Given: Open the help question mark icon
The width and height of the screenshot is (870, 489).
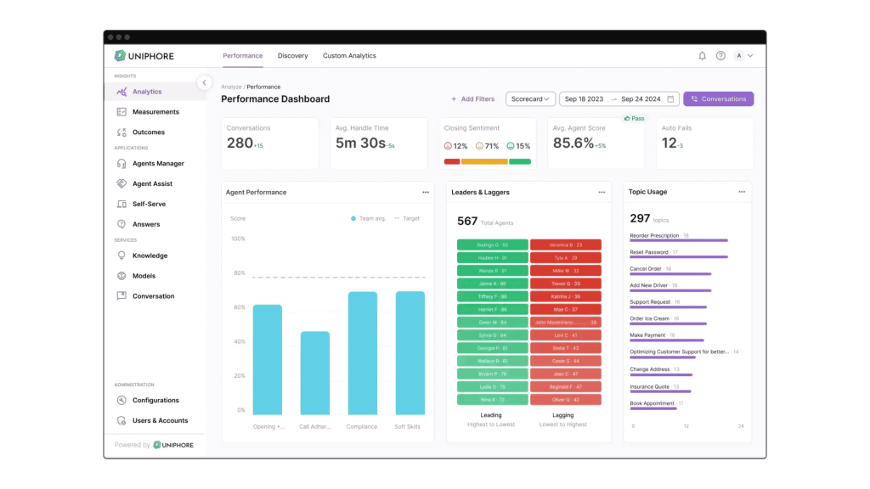Looking at the screenshot, I should [720, 56].
